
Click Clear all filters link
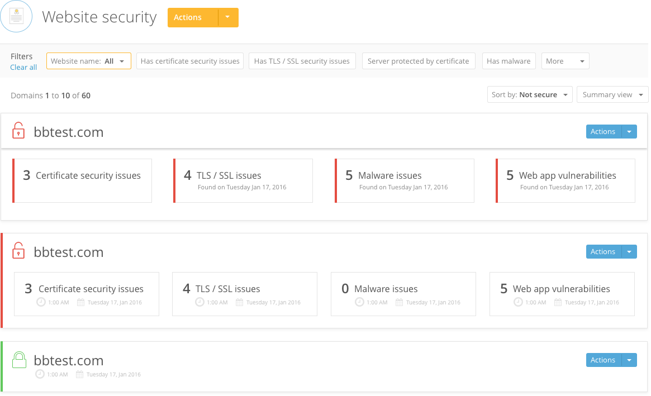coord(23,67)
